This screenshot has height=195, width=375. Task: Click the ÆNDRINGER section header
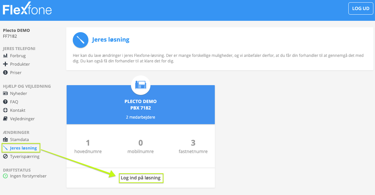pyautogui.click(x=16, y=132)
